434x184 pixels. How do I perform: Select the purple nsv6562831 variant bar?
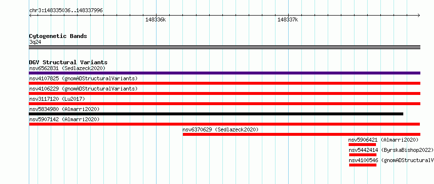224,73
